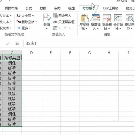This screenshot has height=135, width=135.
Task: Click the 数值 checkmark document icon
Action: point(47,18)
